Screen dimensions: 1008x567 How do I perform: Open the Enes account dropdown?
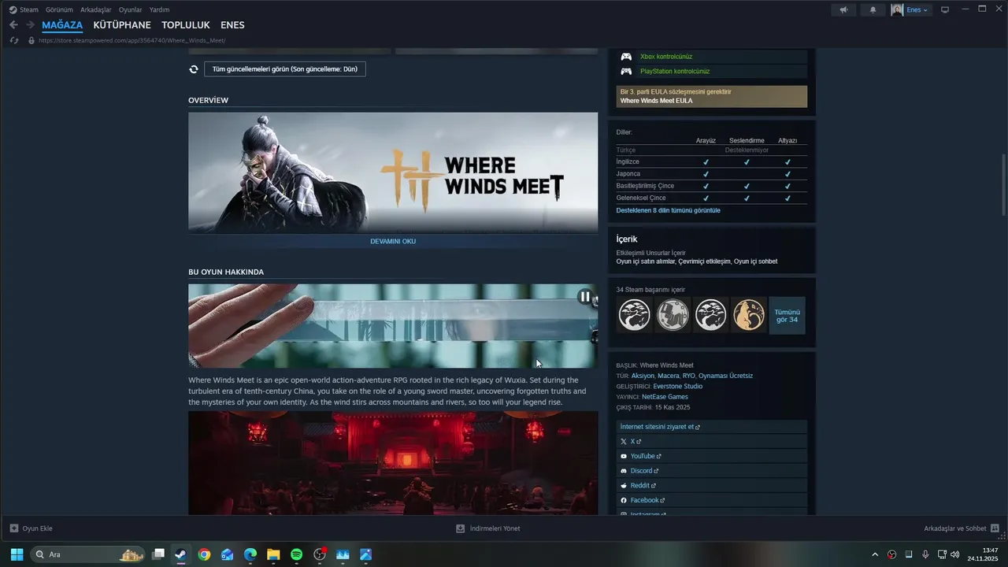point(911,9)
